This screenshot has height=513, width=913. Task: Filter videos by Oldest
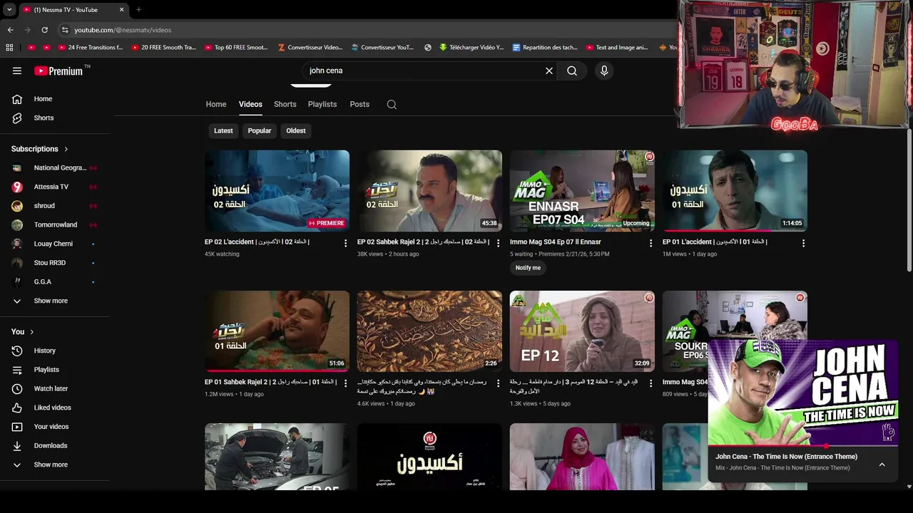click(296, 130)
